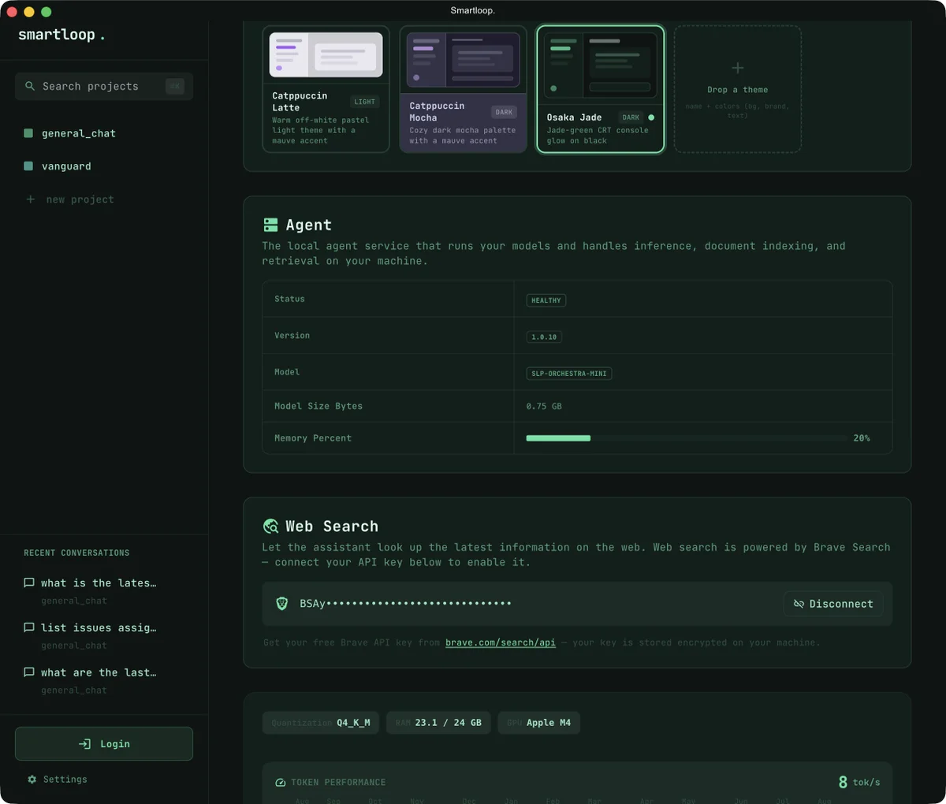This screenshot has height=804, width=946.
Task: Click the Token Performance gauge icon
Action: (281, 783)
